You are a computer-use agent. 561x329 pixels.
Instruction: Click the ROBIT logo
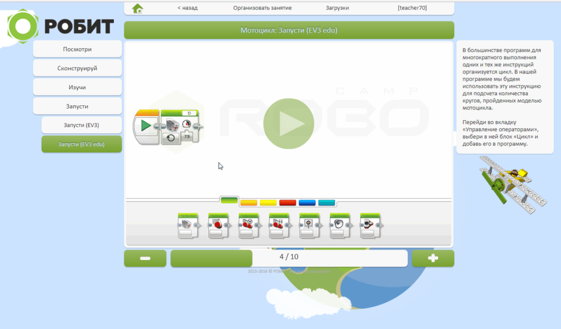tap(61, 26)
